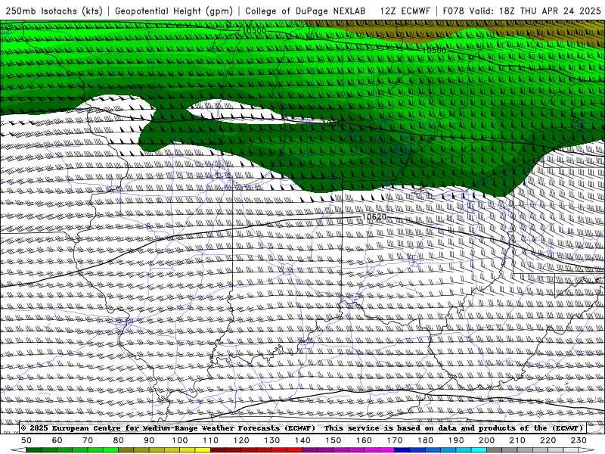Select the 100 value on the color scale
Screen dimensions: 605x454
click(180, 440)
